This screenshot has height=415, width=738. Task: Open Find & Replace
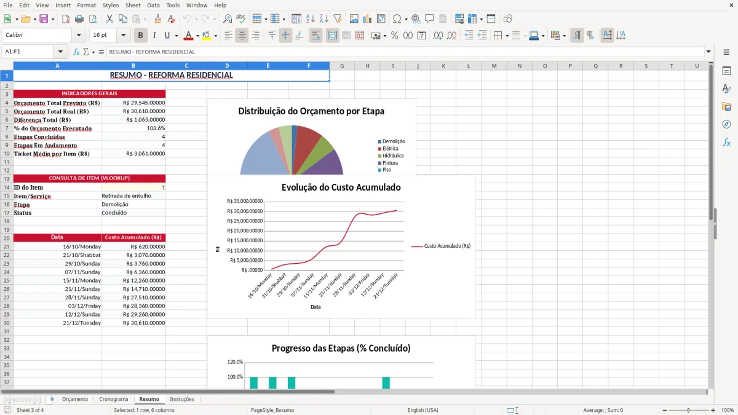point(228,19)
